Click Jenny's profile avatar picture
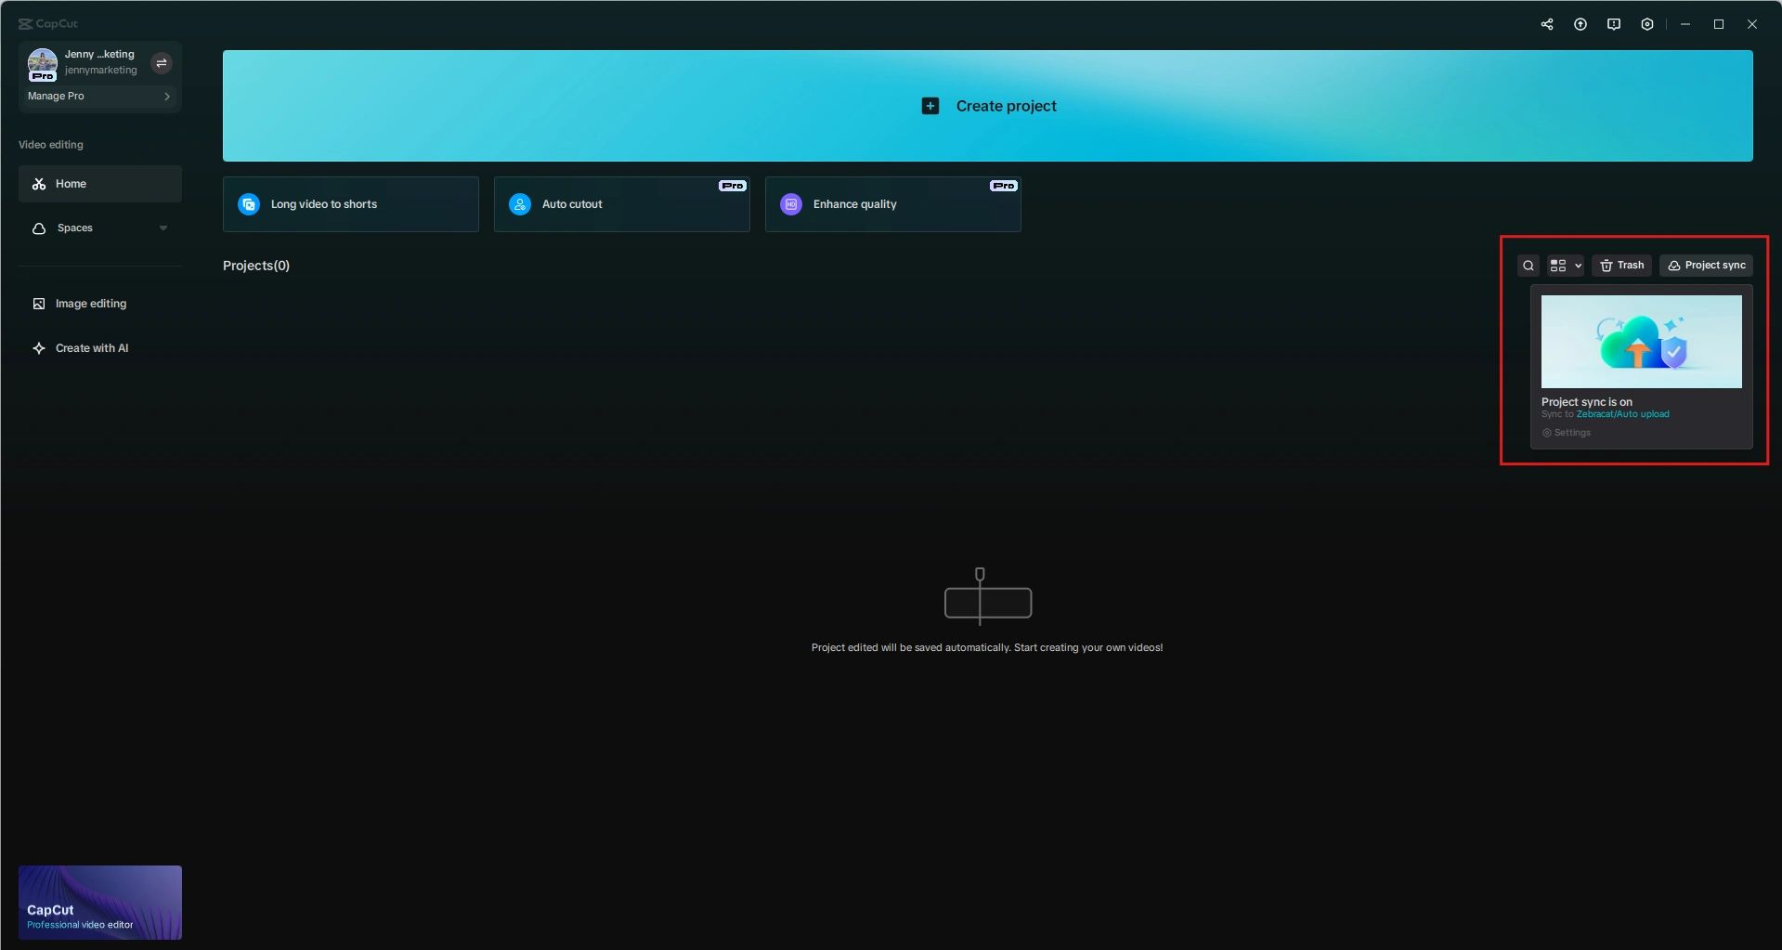Image resolution: width=1782 pixels, height=950 pixels. [x=43, y=63]
